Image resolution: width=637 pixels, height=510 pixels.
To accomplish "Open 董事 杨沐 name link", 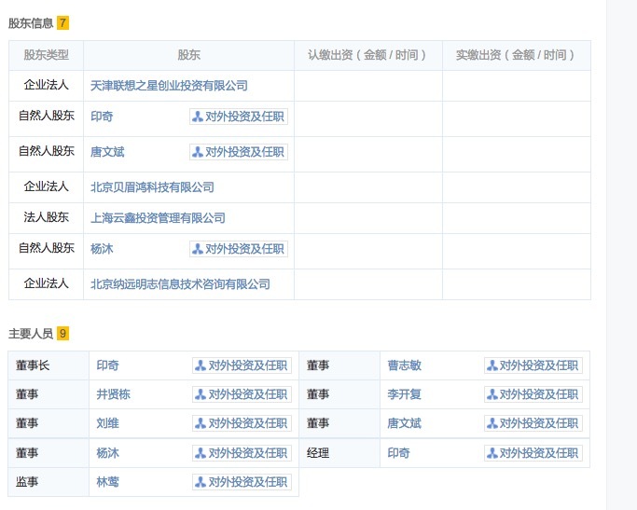I will (x=107, y=453).
